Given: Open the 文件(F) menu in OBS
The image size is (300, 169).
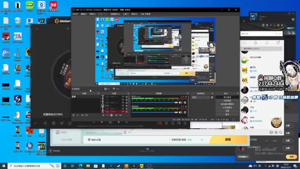Looking at the screenshot, I should (x=75, y=14).
